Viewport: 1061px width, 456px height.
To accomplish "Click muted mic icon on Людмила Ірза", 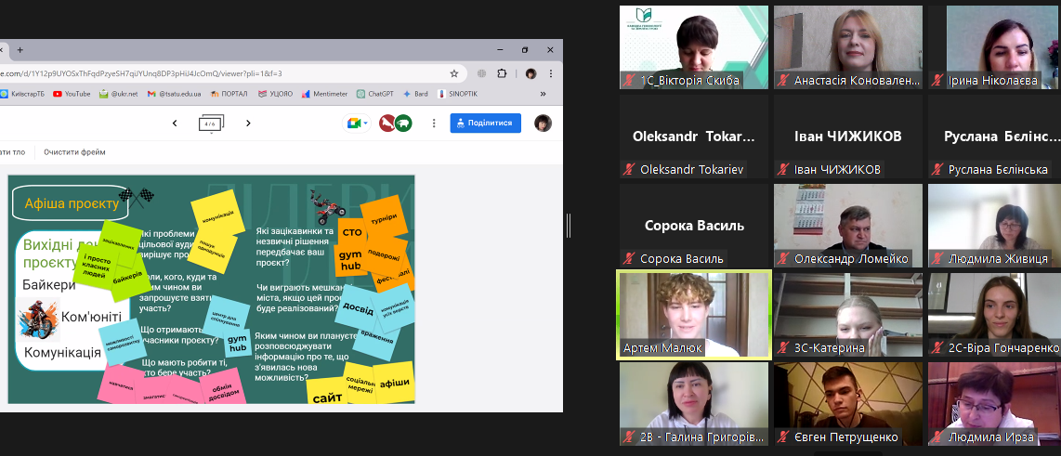I will pos(937,437).
